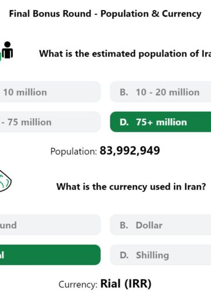This screenshot has width=211, height=295.
Task: Click the 'B.' letter of the Dollar option
Action: coord(124,225)
